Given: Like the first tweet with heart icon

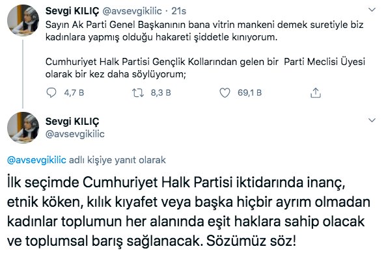Looking at the screenshot, I should (225, 93).
